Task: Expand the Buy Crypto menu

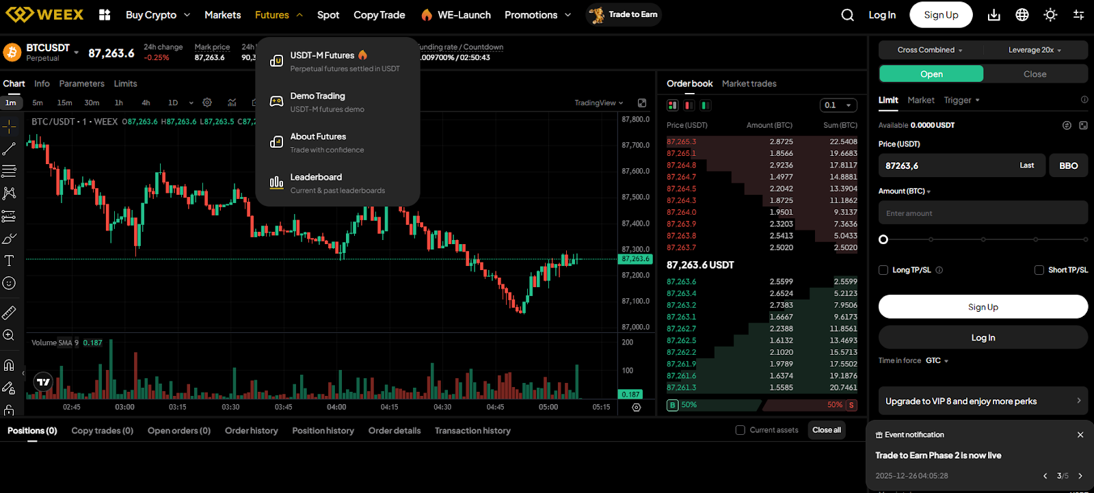Action: pyautogui.click(x=158, y=14)
